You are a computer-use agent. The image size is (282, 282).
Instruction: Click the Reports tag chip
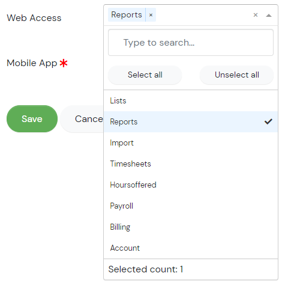coord(127,15)
